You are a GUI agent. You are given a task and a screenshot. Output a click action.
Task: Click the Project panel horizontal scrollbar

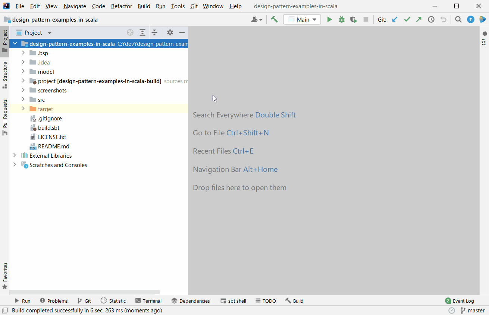coord(85,292)
